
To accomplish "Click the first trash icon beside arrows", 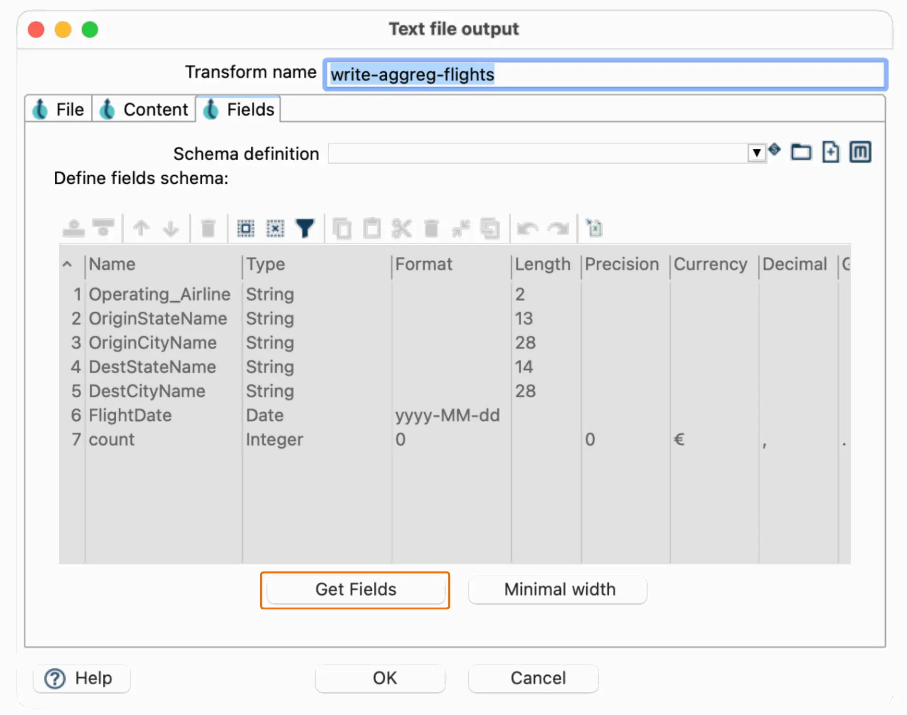I will (208, 229).
